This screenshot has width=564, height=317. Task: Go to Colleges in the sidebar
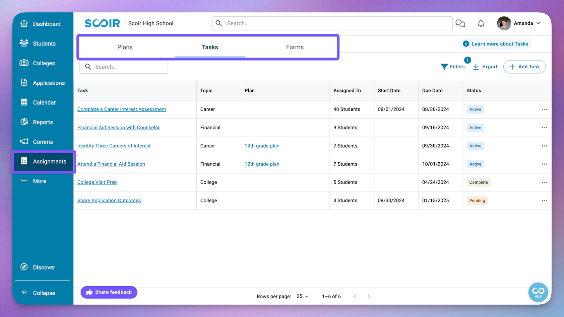[x=44, y=63]
